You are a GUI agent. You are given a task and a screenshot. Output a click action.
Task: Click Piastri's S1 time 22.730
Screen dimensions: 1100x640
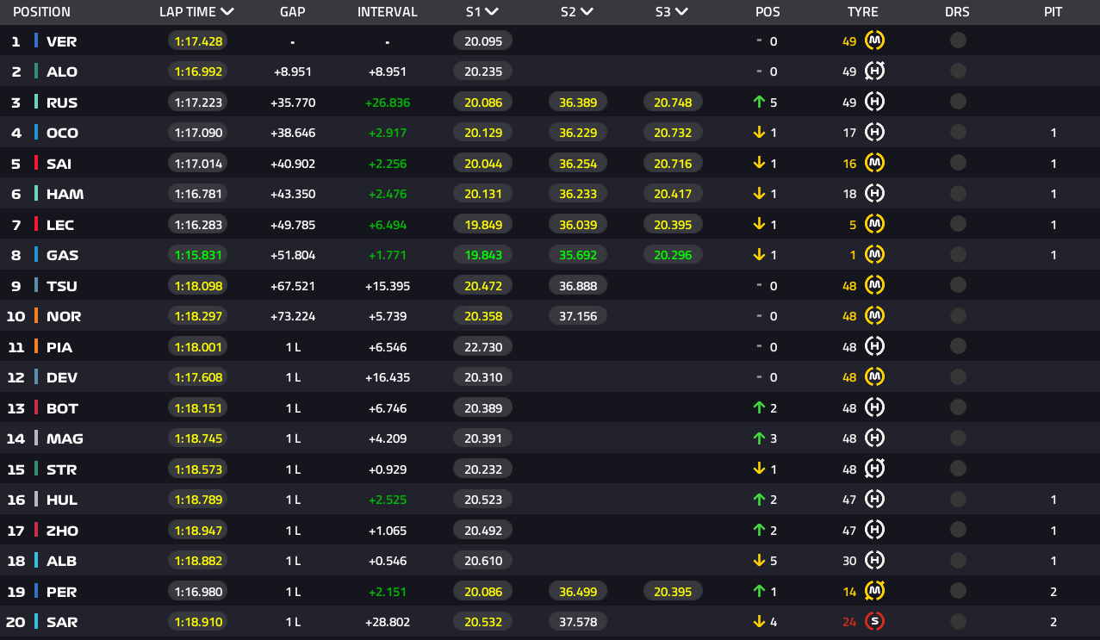[482, 347]
